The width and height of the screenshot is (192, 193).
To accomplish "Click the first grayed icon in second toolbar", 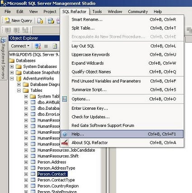I will pos(8,30).
